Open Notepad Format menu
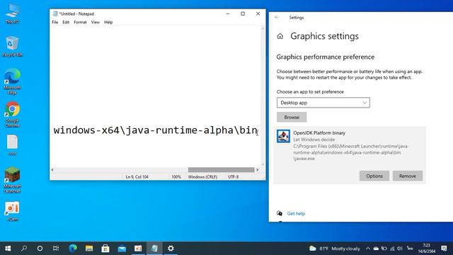Image resolution: width=453 pixels, height=255 pixels. click(80, 22)
